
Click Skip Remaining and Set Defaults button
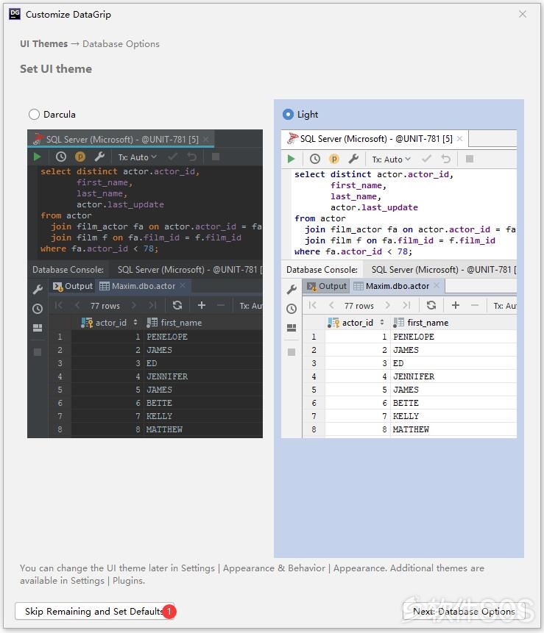pyautogui.click(x=94, y=611)
